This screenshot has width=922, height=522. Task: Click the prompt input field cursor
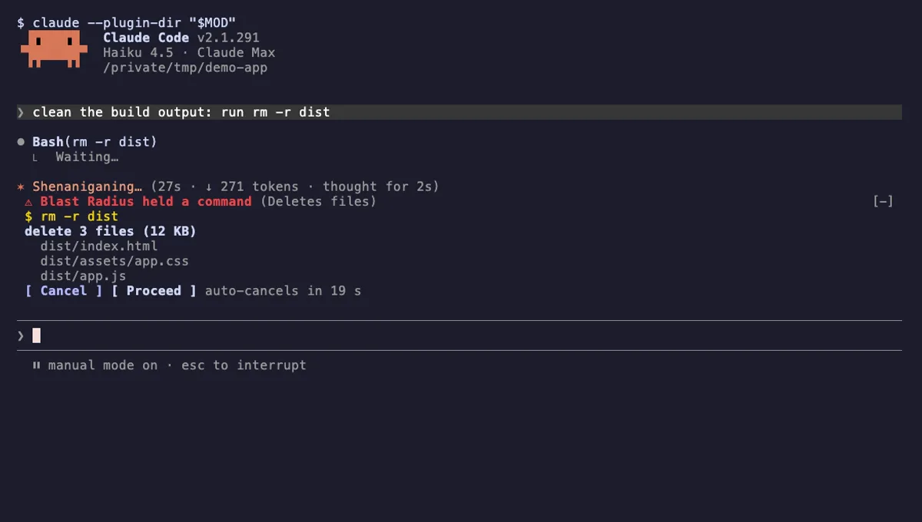pyautogui.click(x=36, y=335)
